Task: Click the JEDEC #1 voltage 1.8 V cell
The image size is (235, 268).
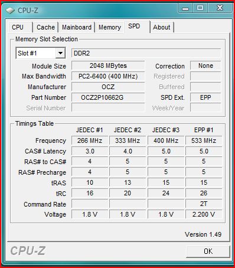Action: (90, 214)
